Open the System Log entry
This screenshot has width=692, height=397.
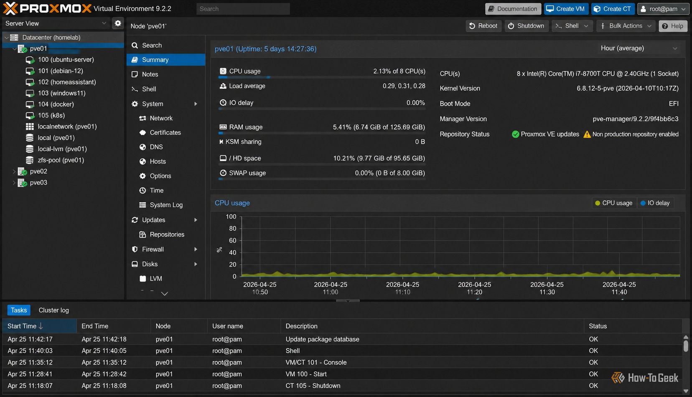click(166, 205)
